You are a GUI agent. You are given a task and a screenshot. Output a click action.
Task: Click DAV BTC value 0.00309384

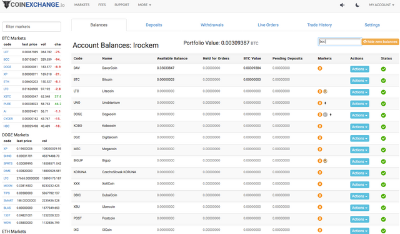252,68
